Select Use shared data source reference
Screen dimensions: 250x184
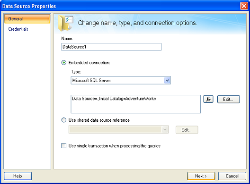[x=64, y=120]
